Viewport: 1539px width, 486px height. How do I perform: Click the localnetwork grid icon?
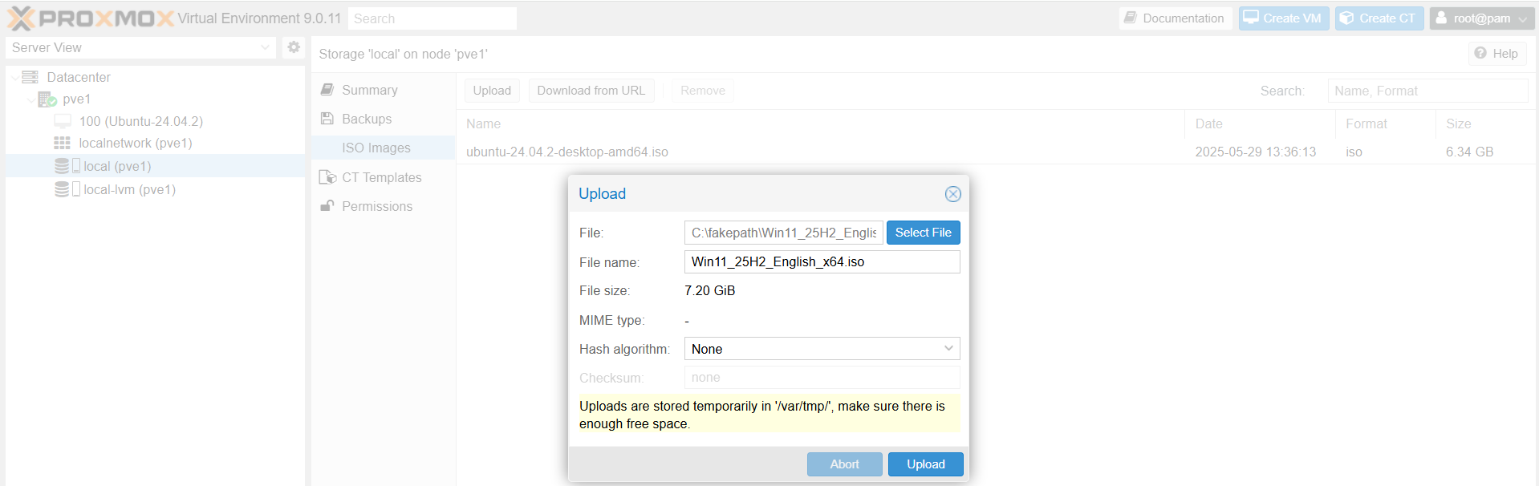coord(63,143)
